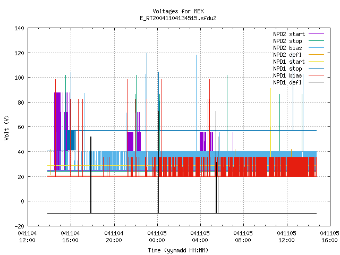Click the 'NPD1 start' legend label
The image size is (340, 255).
pyautogui.click(x=289, y=62)
